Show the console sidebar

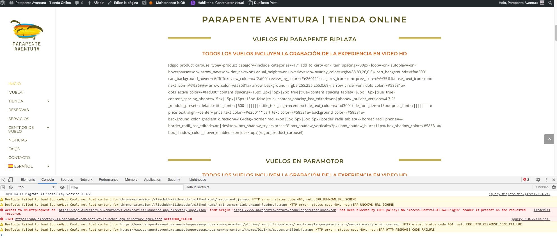click(3, 187)
